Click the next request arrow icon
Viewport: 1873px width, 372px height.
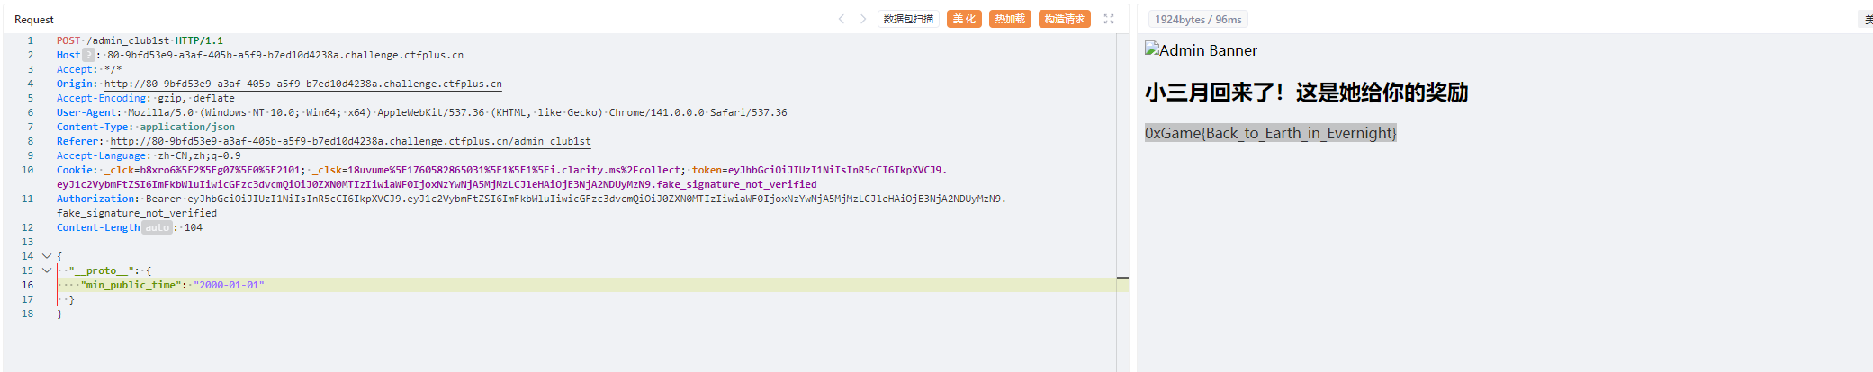863,19
